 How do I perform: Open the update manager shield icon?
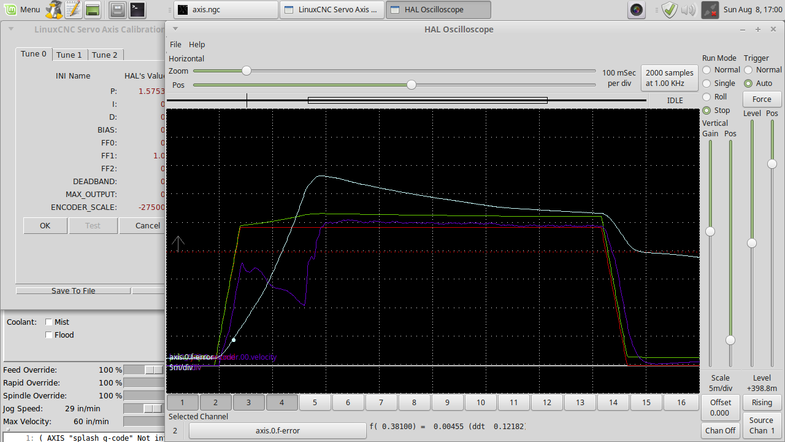click(670, 9)
